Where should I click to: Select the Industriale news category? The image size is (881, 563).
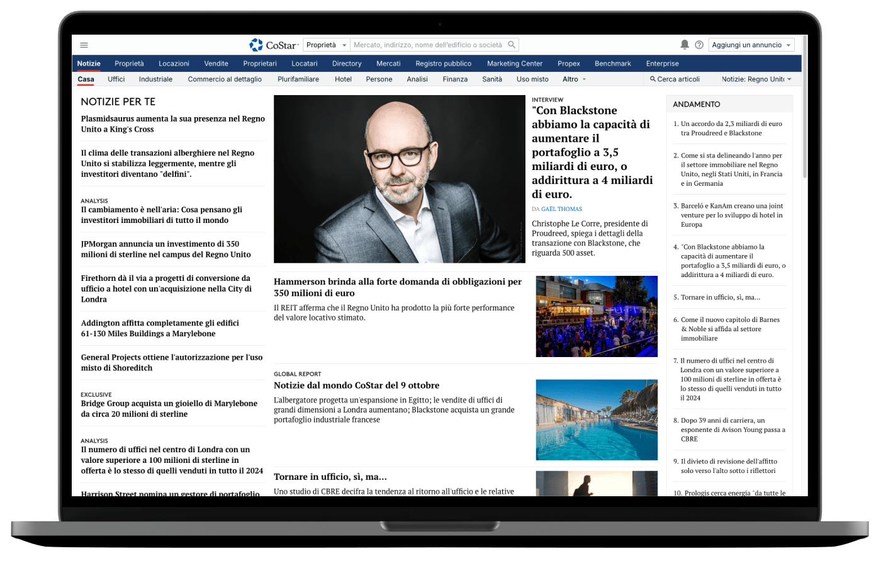[x=155, y=79]
